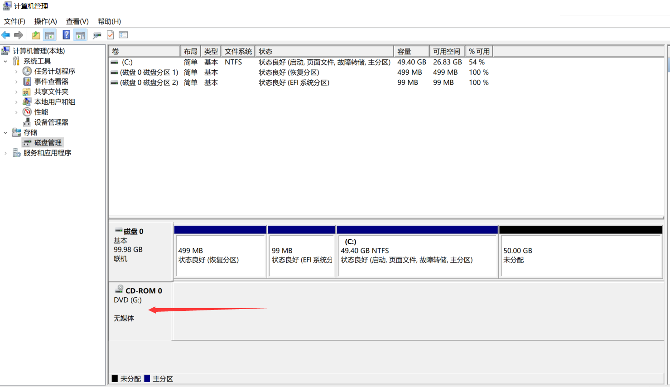This screenshot has width=670, height=387.
Task: Click the blue Help question mark icon
Action: pos(66,35)
